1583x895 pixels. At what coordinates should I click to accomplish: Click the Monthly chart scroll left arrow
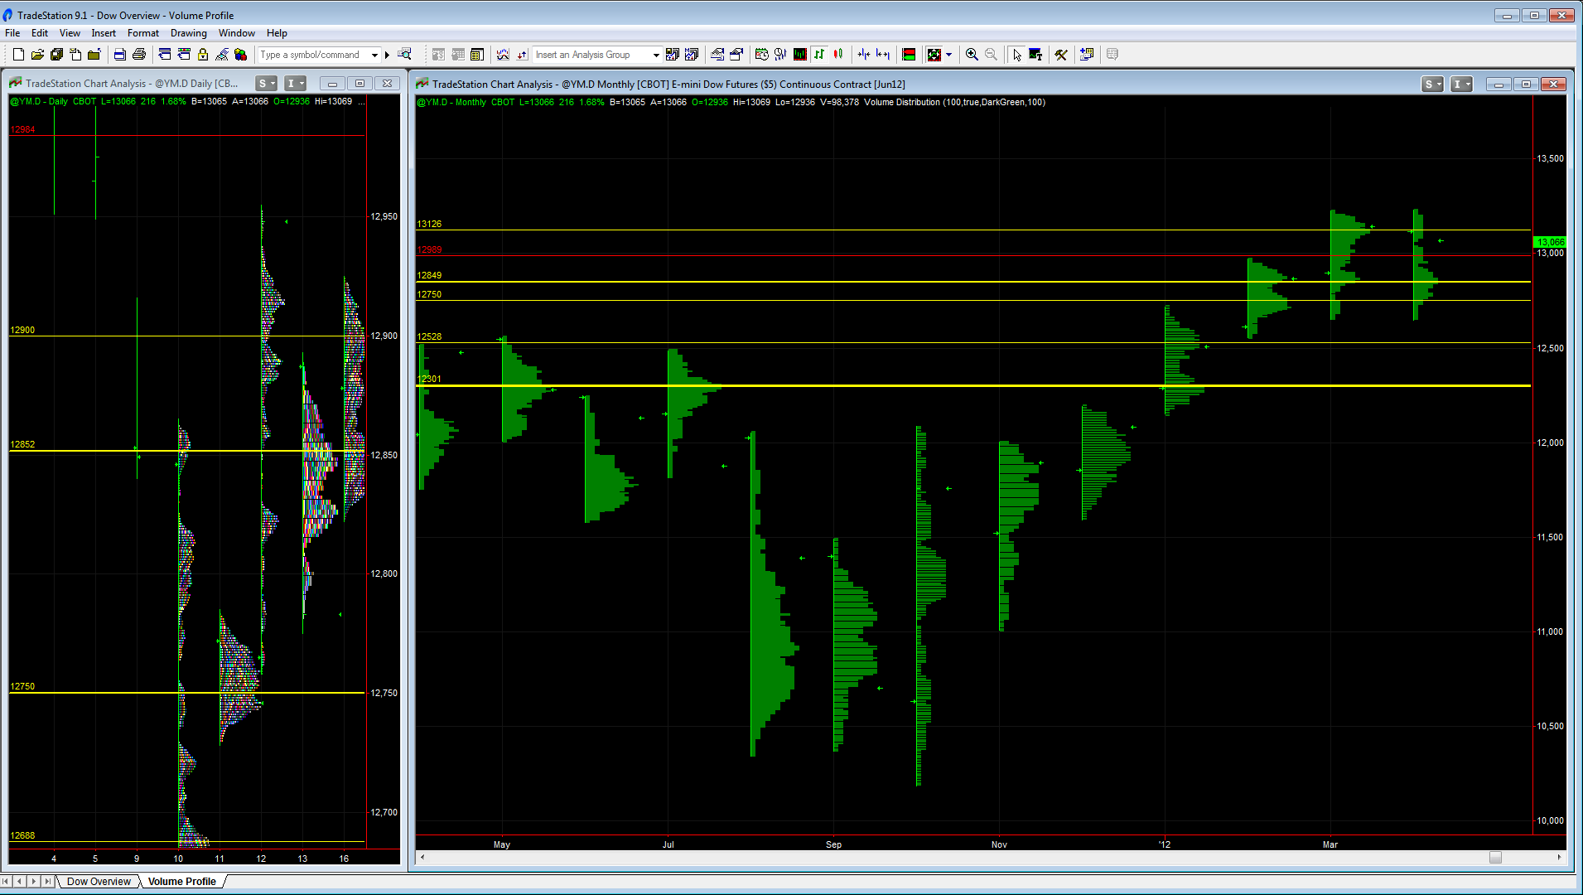[x=422, y=857]
